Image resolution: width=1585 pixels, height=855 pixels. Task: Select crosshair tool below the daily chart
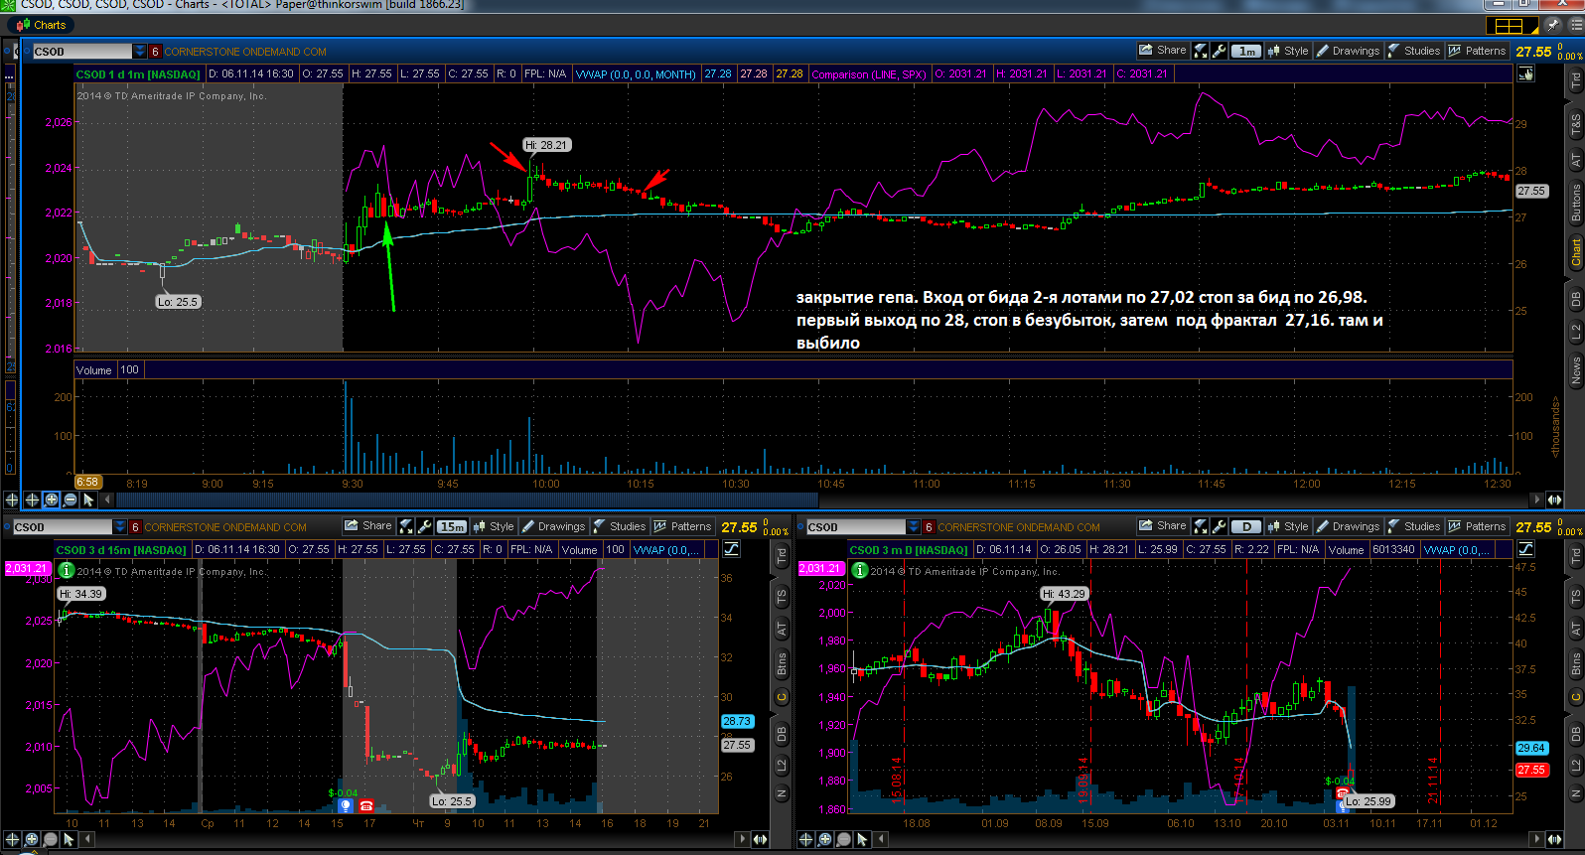806,839
